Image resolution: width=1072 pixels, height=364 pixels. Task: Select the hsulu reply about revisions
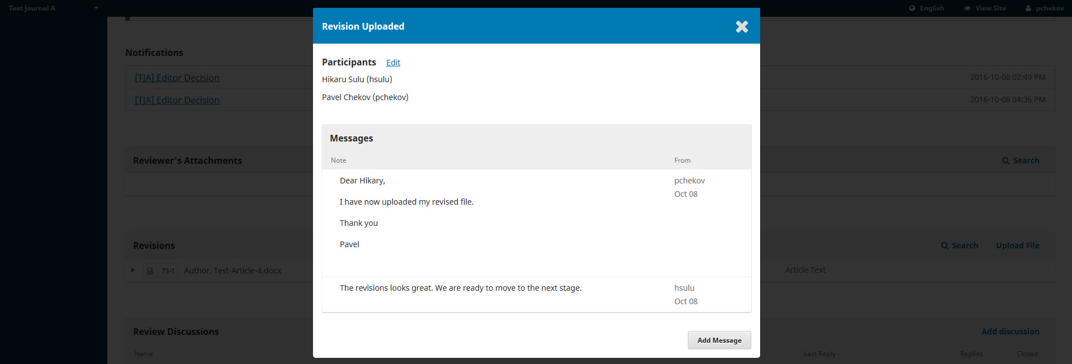click(x=461, y=288)
